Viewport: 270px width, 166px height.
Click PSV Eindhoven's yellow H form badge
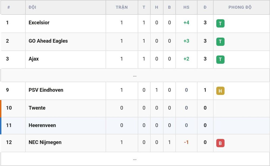tap(220, 91)
